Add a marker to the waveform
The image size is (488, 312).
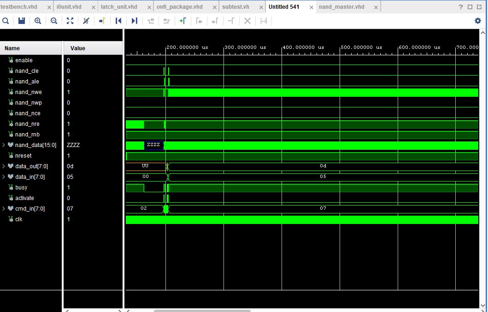point(182,21)
